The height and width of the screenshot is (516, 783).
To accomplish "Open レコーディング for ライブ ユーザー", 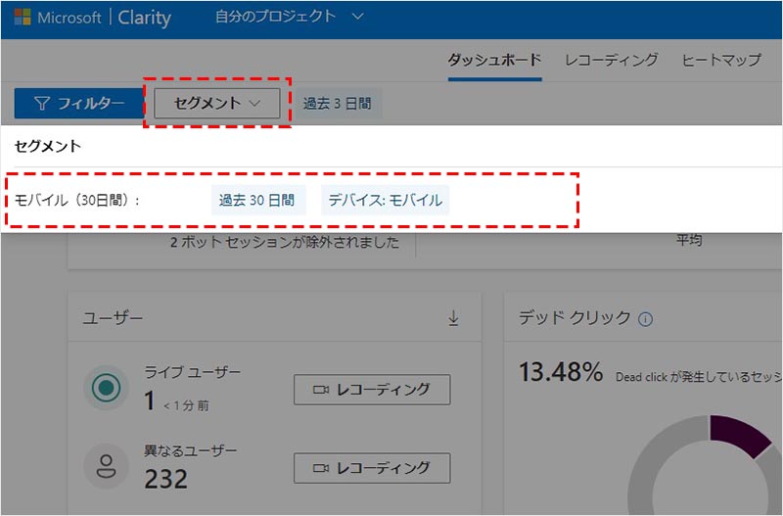I will [372, 389].
